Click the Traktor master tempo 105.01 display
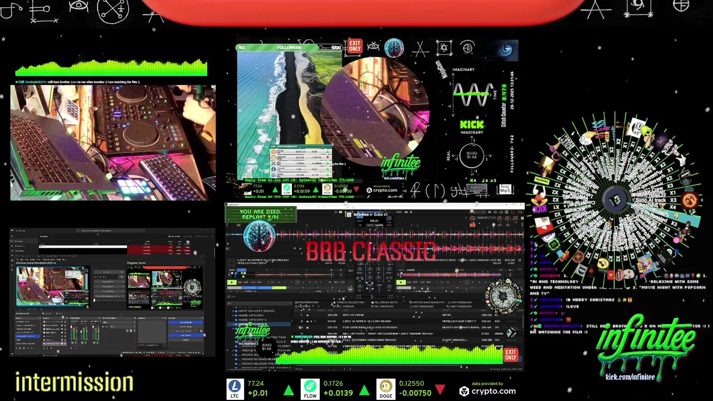This screenshot has height=401, width=713. tap(374, 221)
